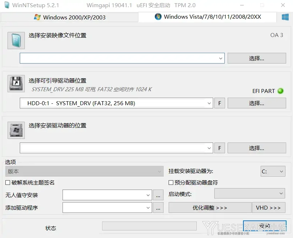Click the blue Windows logo icon at top right
Image resolution: width=293 pixels, height=238 pixels.
(285, 17)
